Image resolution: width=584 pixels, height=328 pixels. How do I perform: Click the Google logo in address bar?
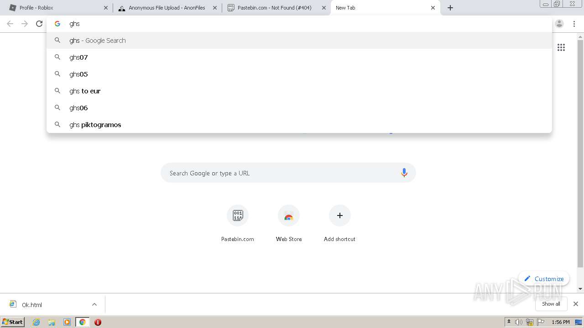[57, 24]
